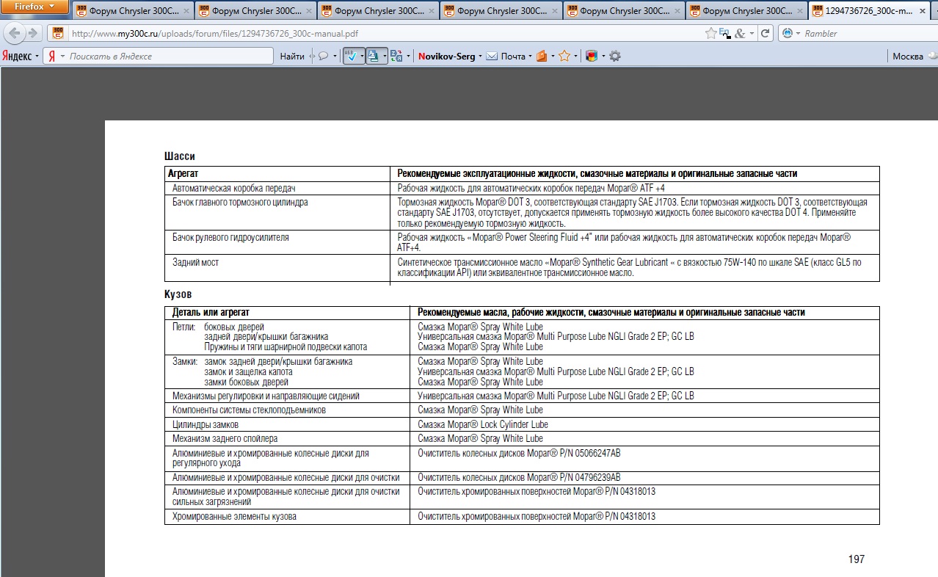Click the speech bubble icon in Yandex bar
Screen dimensions: 938x577
(323, 56)
